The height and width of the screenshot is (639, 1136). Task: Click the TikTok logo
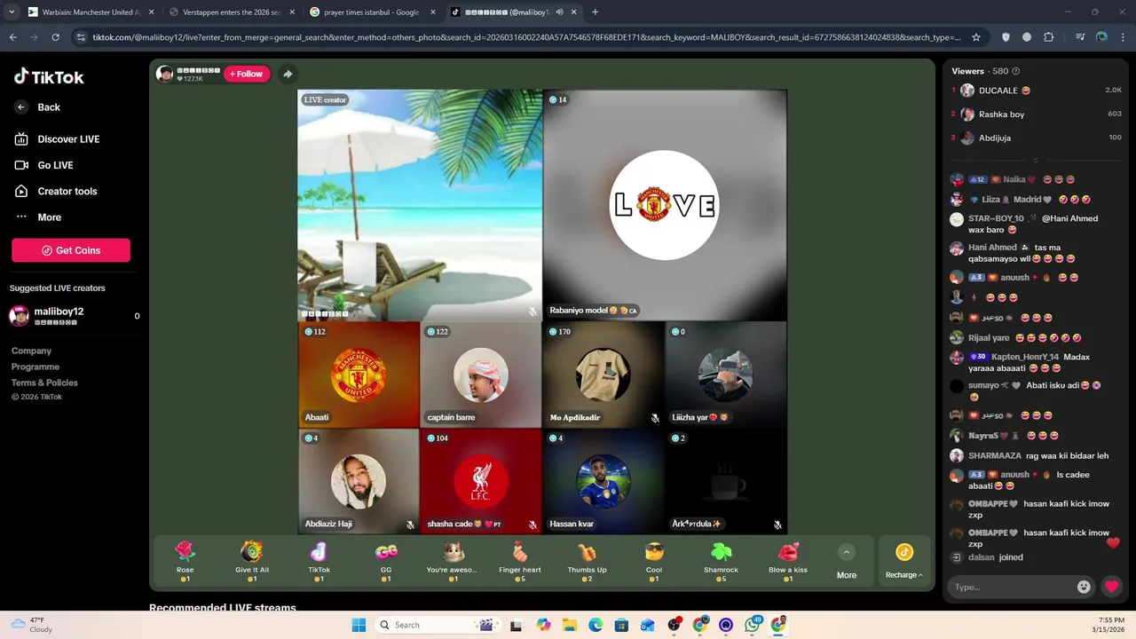49,77
